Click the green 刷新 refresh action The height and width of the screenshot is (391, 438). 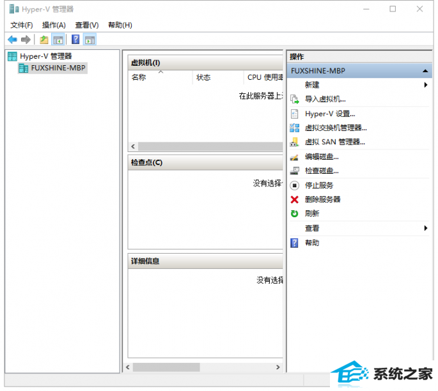pyautogui.click(x=311, y=214)
